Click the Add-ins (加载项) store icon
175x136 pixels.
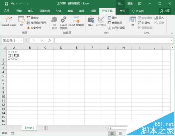[54, 23]
